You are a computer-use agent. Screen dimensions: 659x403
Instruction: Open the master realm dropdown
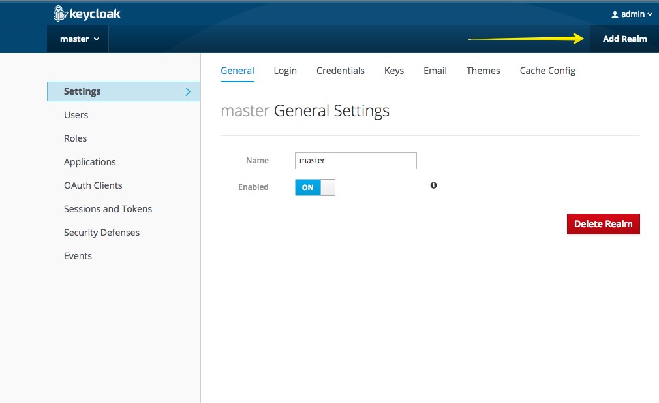[79, 39]
